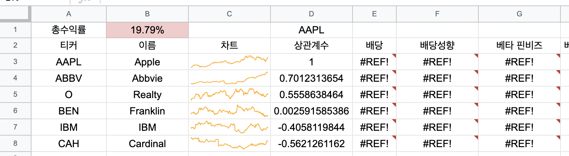
Task: Select row 6 header
Action: 15,111
